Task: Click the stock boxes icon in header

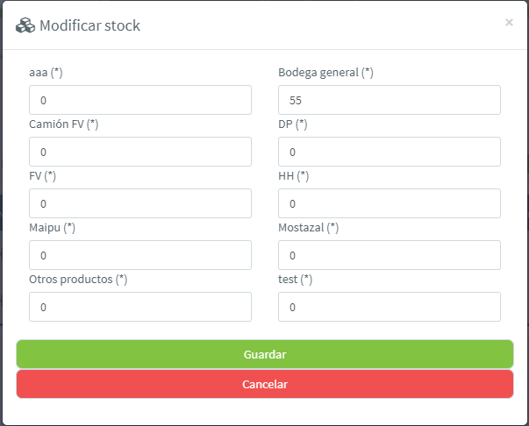Action: click(x=25, y=25)
